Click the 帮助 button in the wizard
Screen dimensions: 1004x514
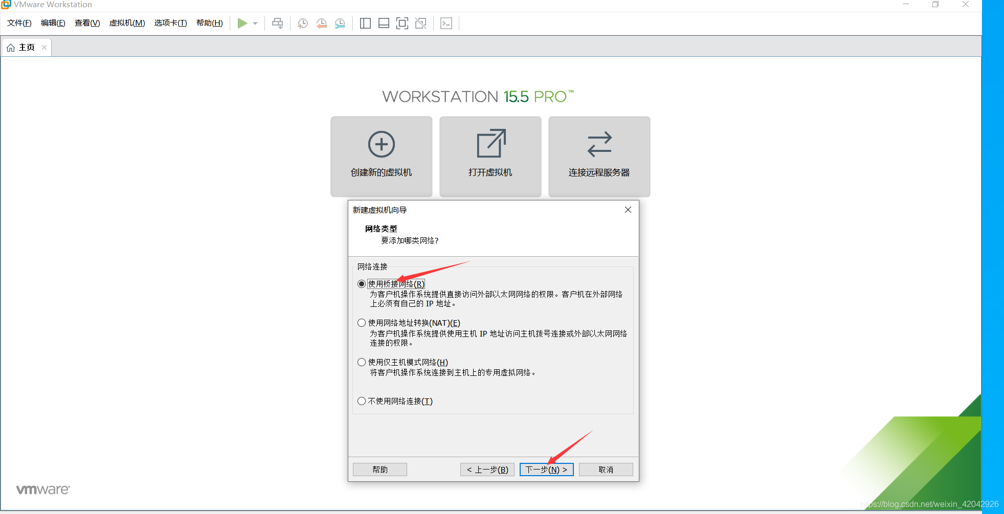(380, 470)
